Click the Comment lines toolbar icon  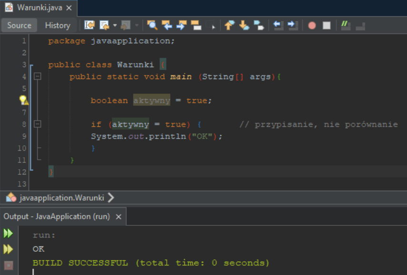tap(346, 25)
